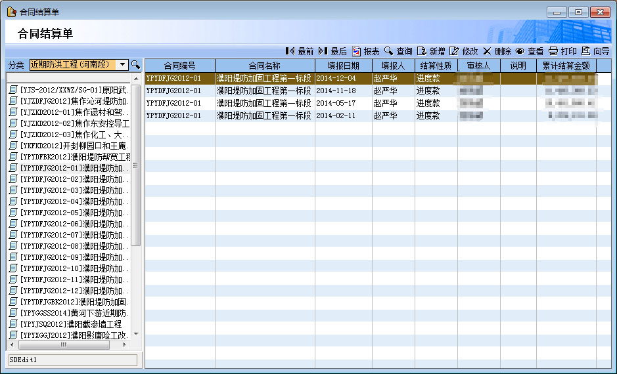Open the 分类 category dropdown arrow
The image size is (617, 374).
pyautogui.click(x=122, y=65)
